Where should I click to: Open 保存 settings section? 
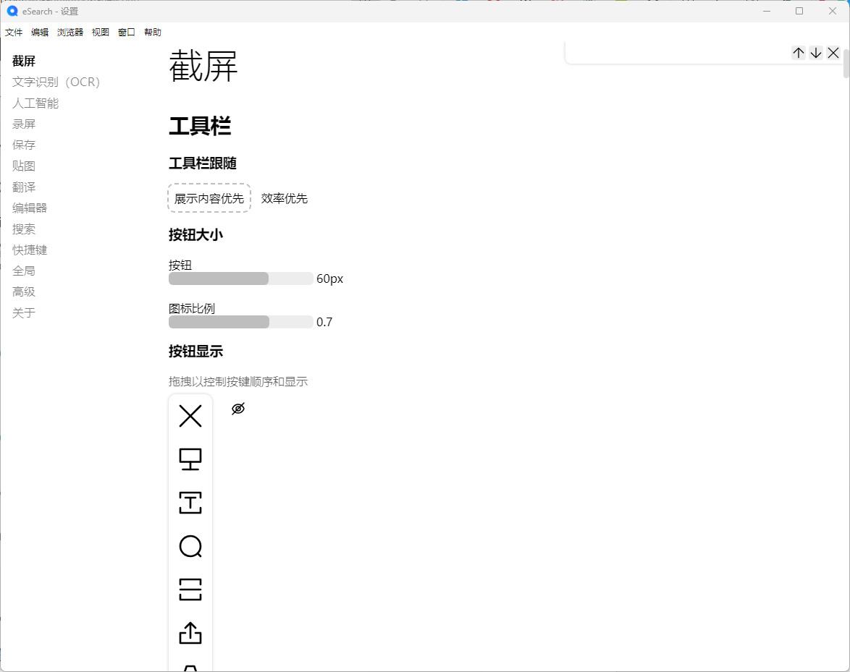[24, 145]
